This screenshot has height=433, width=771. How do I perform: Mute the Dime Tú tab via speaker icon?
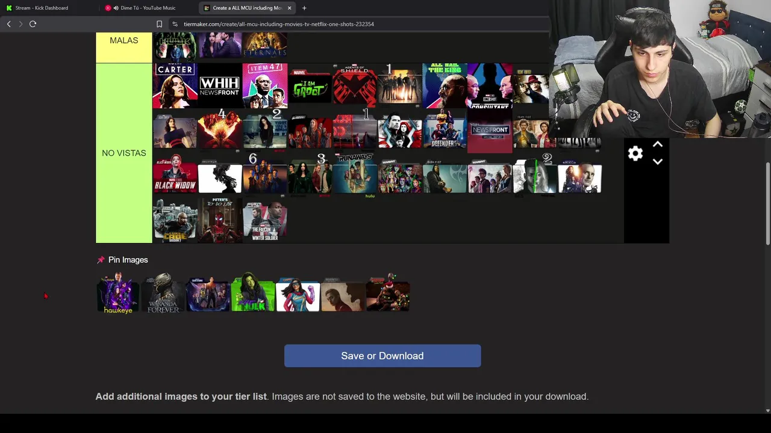coord(116,8)
